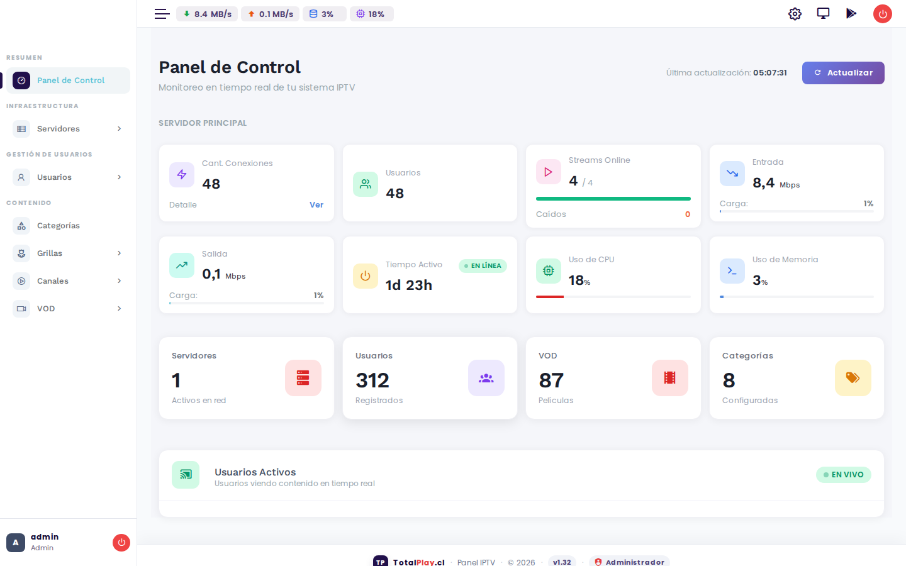Click the '1d 23h' uptime value
Viewport: 906px width, 566px height.
click(x=409, y=285)
